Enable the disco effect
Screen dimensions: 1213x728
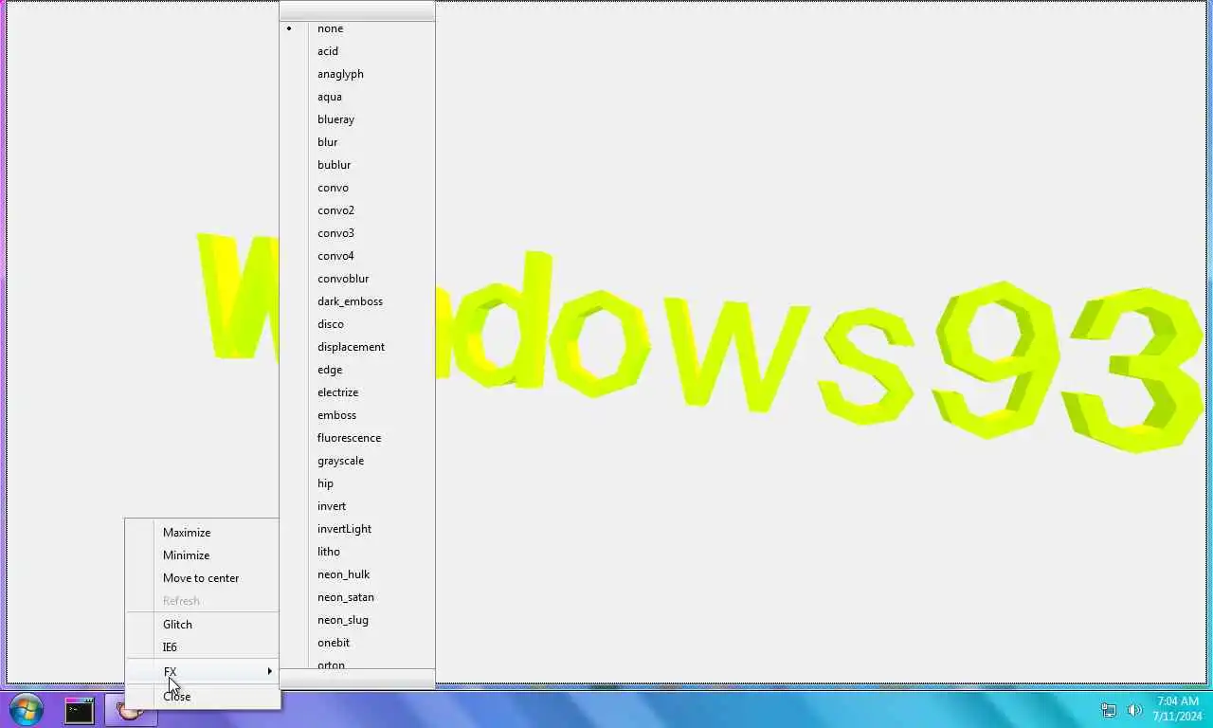358,324
